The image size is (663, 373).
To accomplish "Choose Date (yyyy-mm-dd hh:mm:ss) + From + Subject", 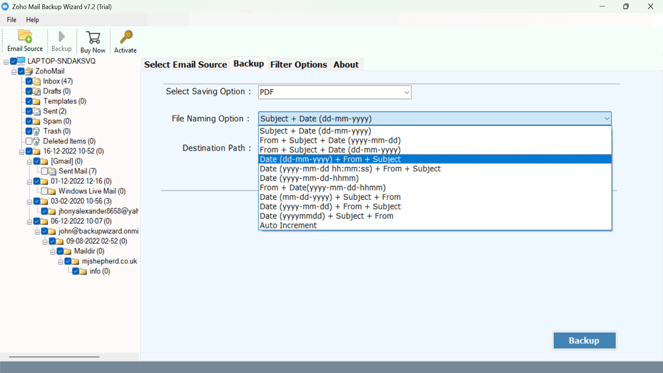I will (x=435, y=168).
